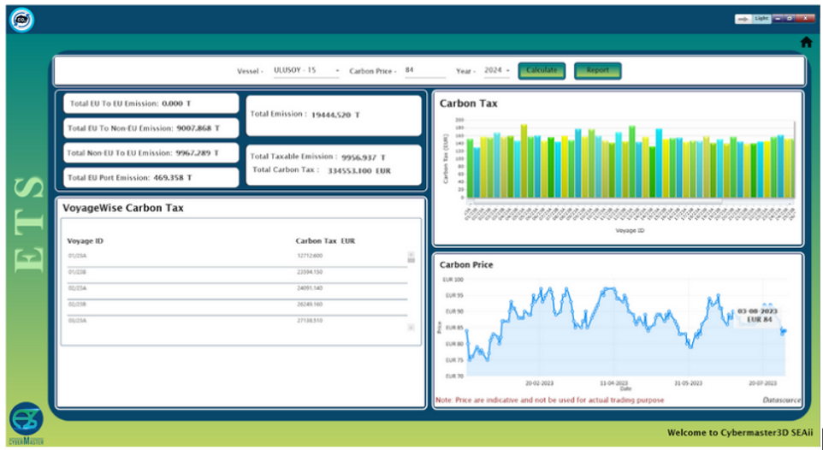Switch to Light theme toggle
Viewport: 823px width, 450px height.
[761, 19]
